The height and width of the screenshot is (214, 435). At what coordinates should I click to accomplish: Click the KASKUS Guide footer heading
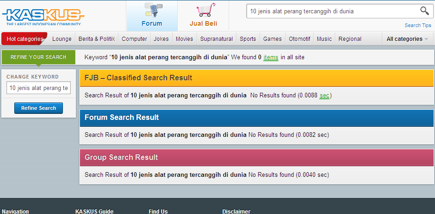pyautogui.click(x=94, y=212)
